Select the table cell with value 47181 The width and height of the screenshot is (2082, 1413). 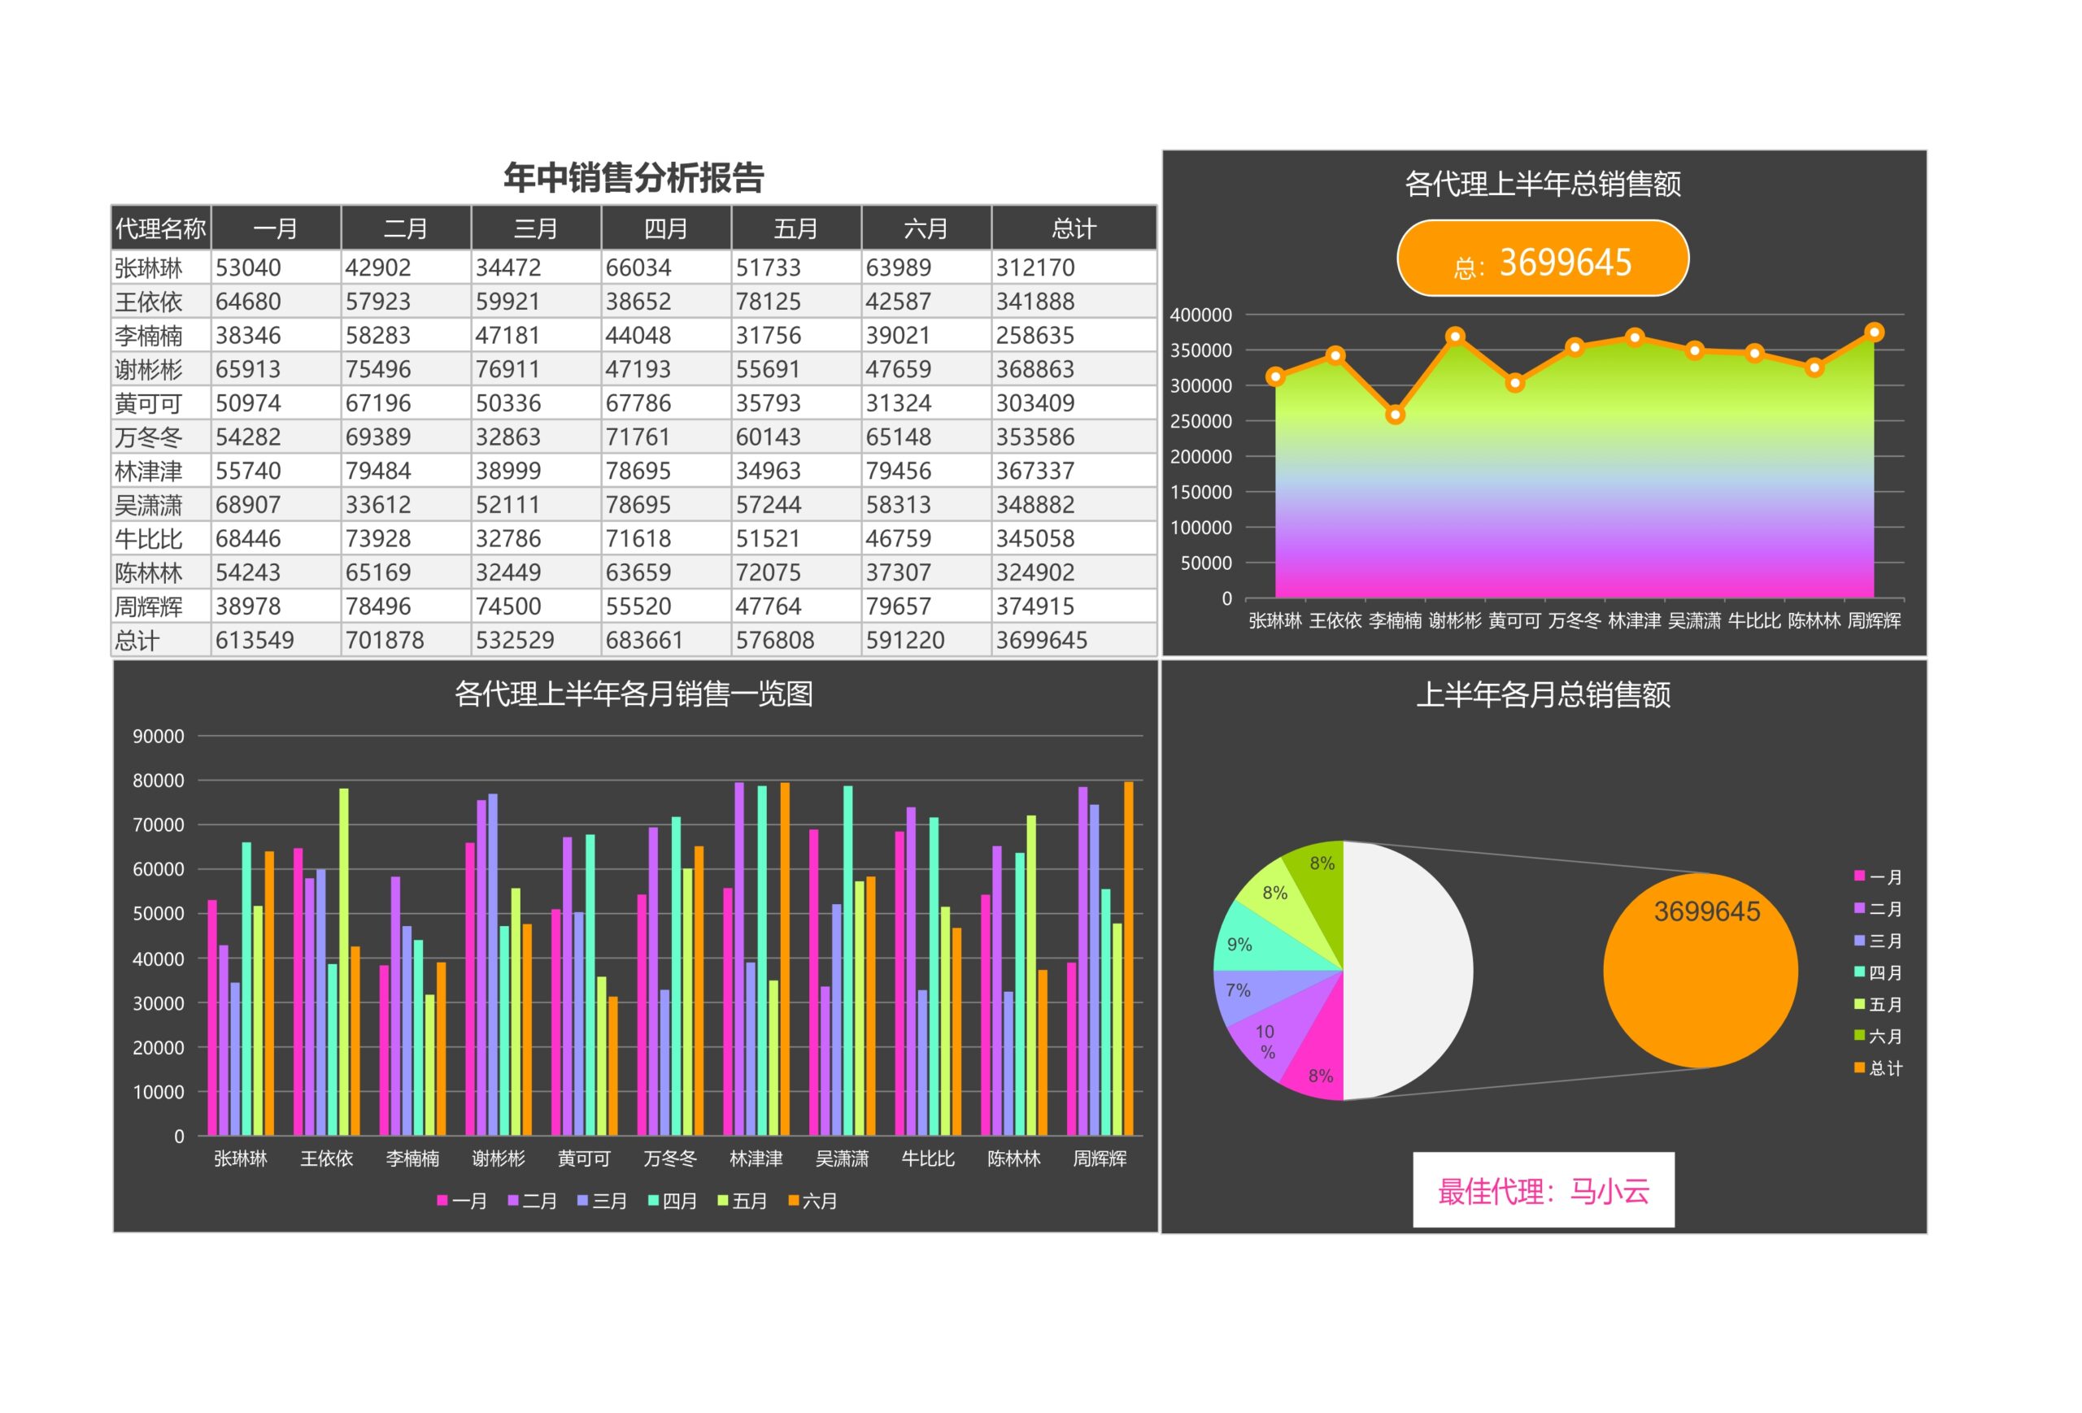pyautogui.click(x=536, y=335)
